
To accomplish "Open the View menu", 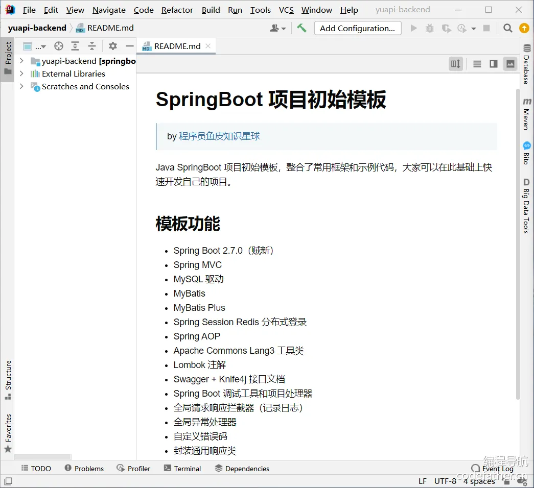I will click(x=75, y=10).
